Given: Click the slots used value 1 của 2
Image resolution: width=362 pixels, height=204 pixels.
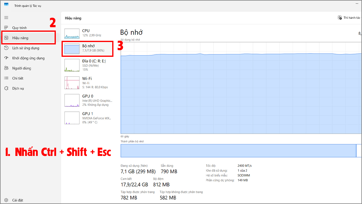Looking at the screenshot, I should [x=243, y=170].
